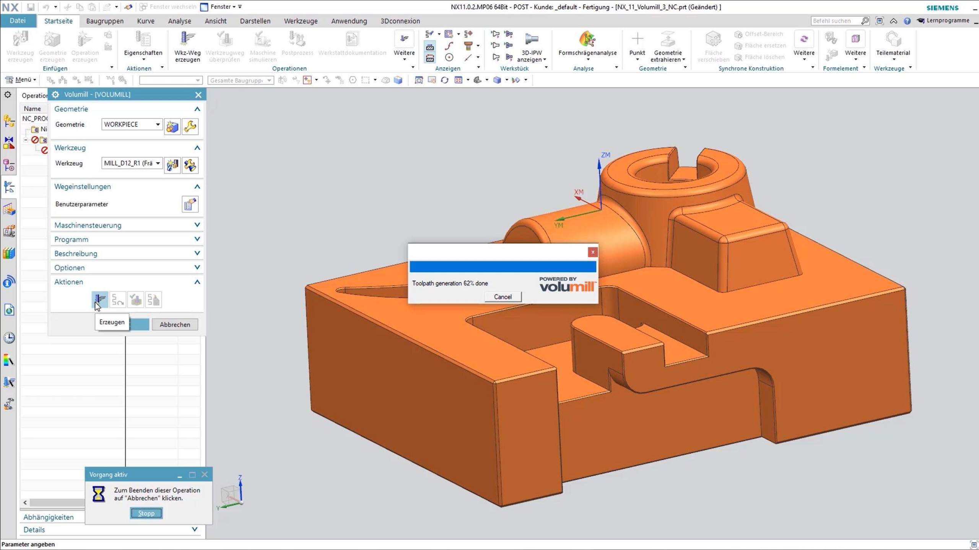Click the 3D-IPW anzeigen icon
979x550 pixels.
532,47
